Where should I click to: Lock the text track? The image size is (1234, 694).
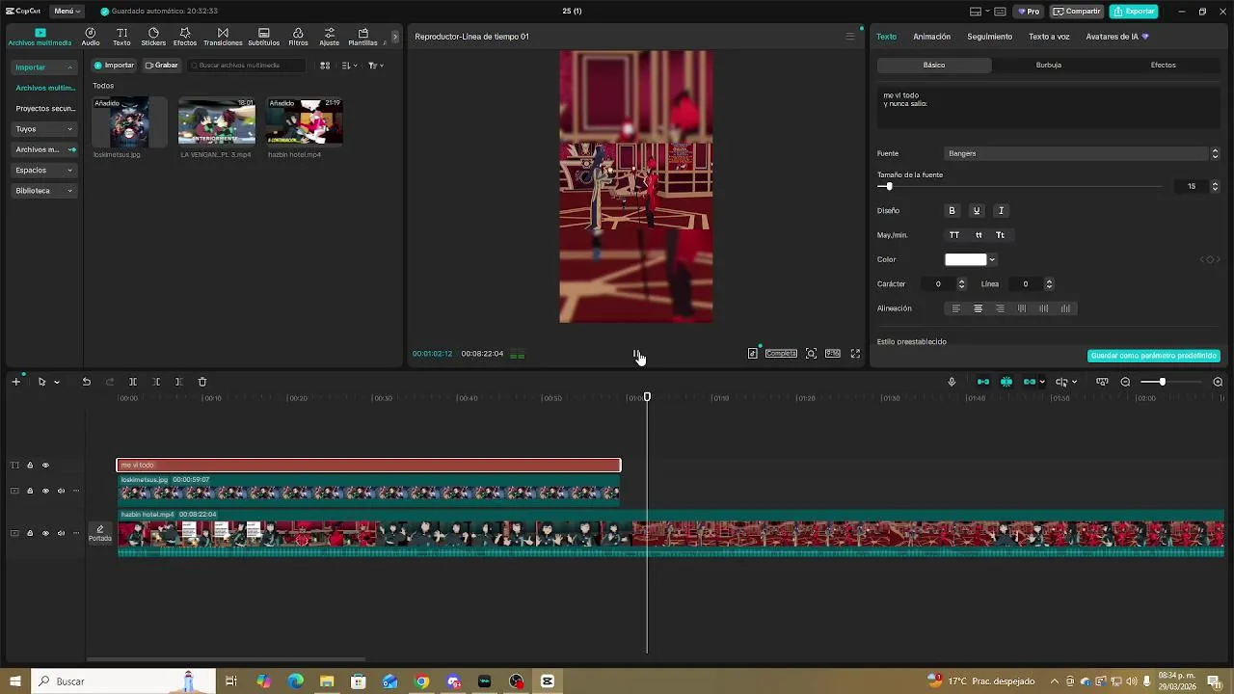point(30,466)
